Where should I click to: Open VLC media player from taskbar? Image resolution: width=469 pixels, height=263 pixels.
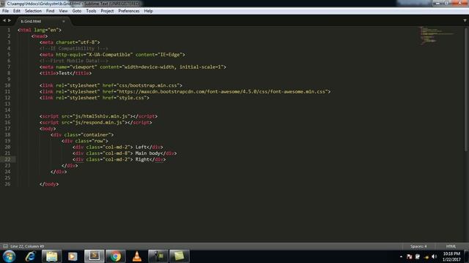[x=137, y=256]
